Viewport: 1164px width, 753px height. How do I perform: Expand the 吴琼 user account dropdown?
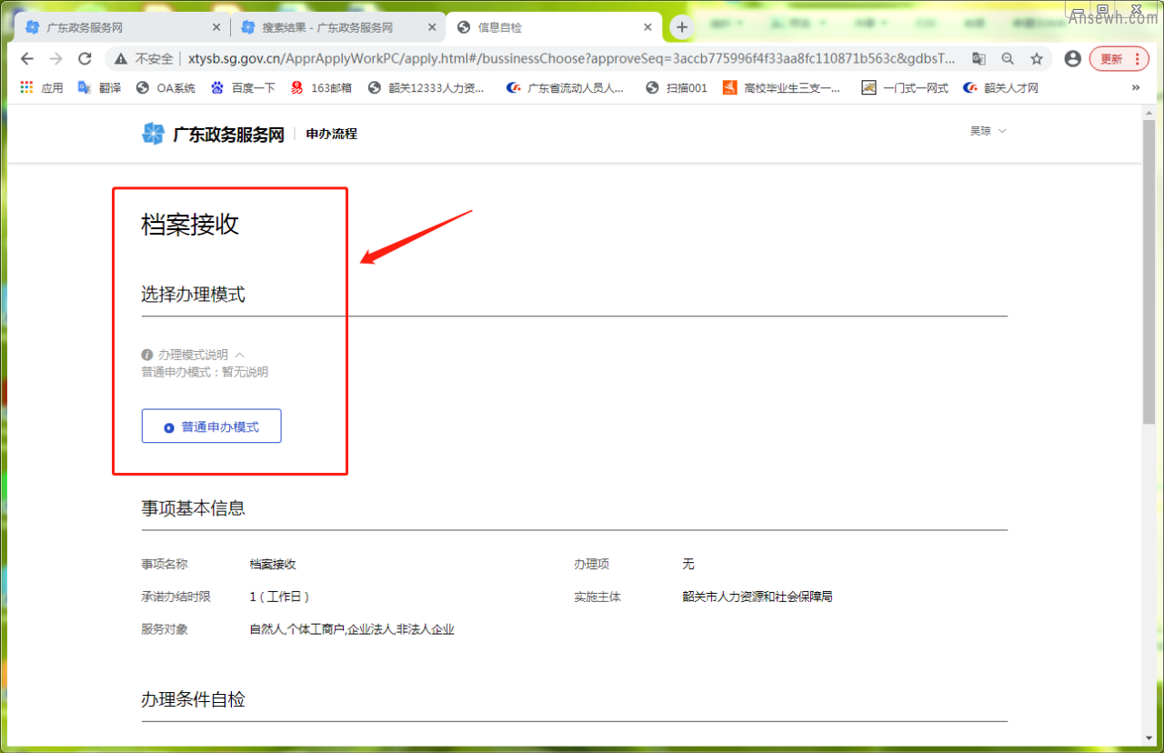pos(988,131)
